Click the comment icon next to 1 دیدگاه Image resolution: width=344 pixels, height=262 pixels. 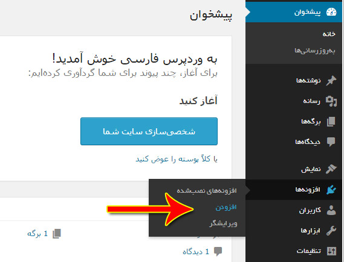[x=218, y=252]
